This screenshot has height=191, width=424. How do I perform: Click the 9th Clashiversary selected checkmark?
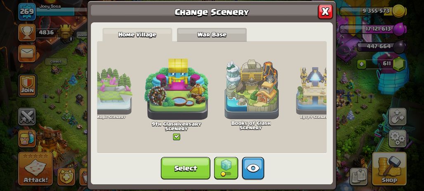point(176,137)
